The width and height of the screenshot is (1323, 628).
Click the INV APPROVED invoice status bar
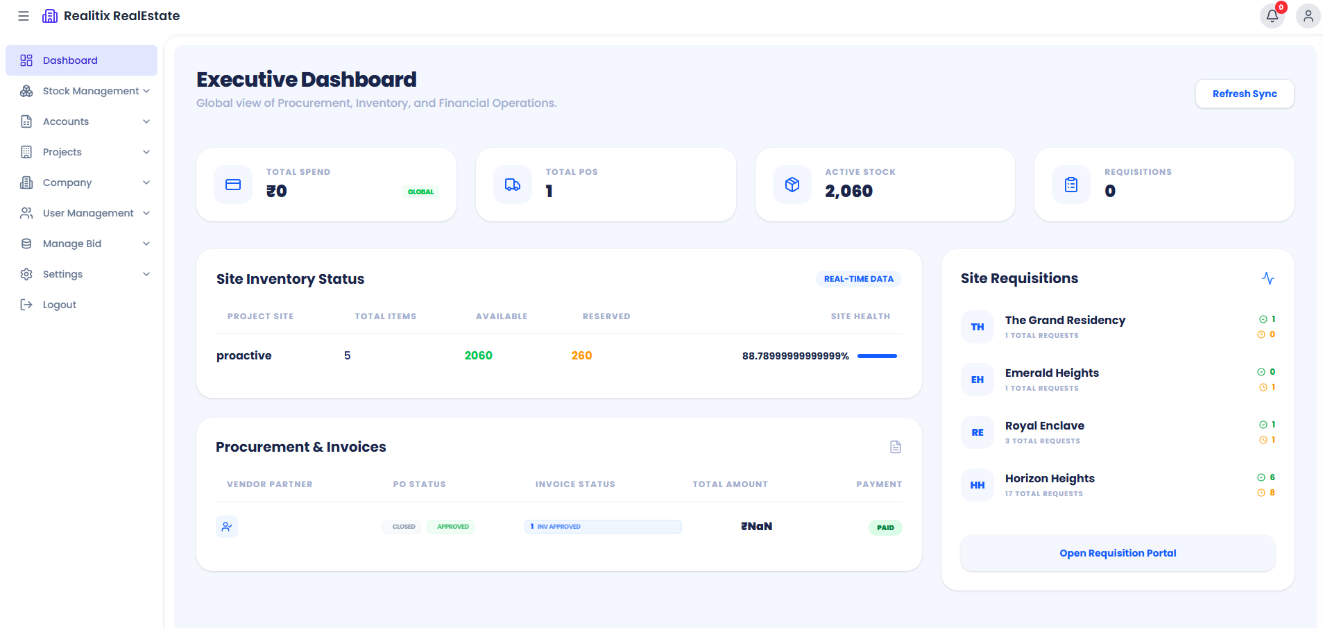tap(603, 527)
